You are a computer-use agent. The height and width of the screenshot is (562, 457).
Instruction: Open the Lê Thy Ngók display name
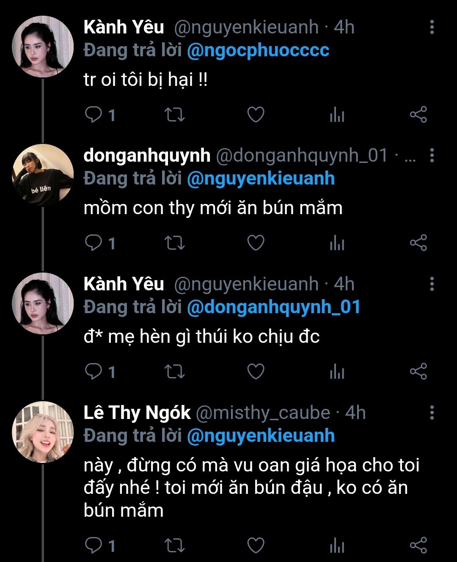pos(137,413)
